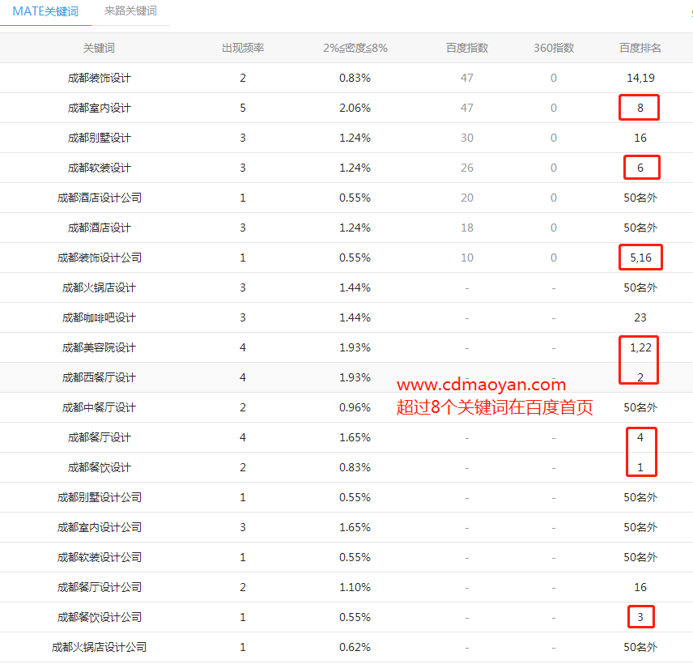Select rank value 5,16 for 成都装饰设计公司
This screenshot has height=664, width=693.
tap(640, 258)
